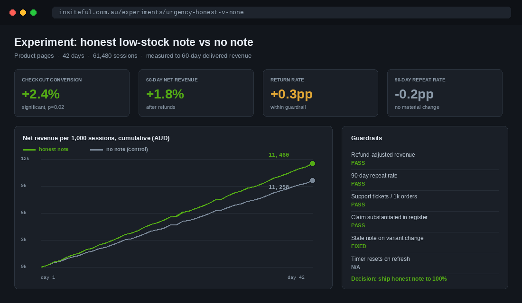Toggle the 'honest note' legend entry
522x303 pixels.
click(x=46, y=149)
